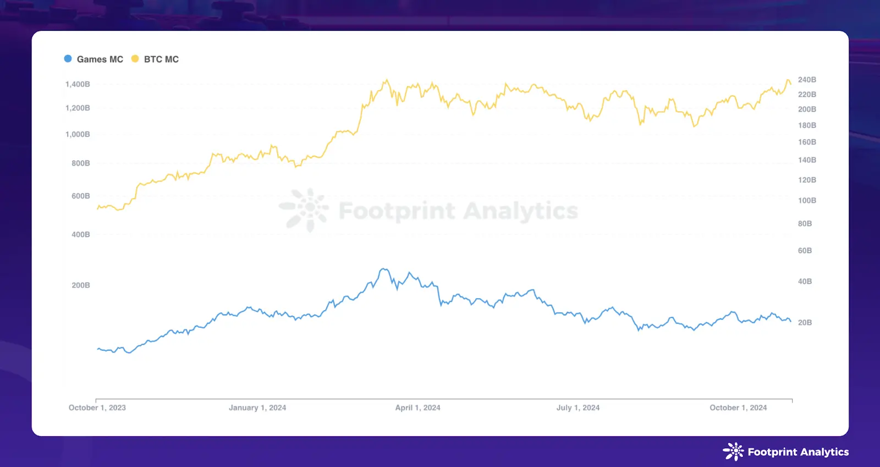Click the 800B left axis label
The image size is (880, 467).
[81, 163]
